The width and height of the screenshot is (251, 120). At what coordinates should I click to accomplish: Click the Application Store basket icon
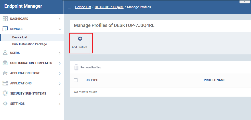(5, 73)
